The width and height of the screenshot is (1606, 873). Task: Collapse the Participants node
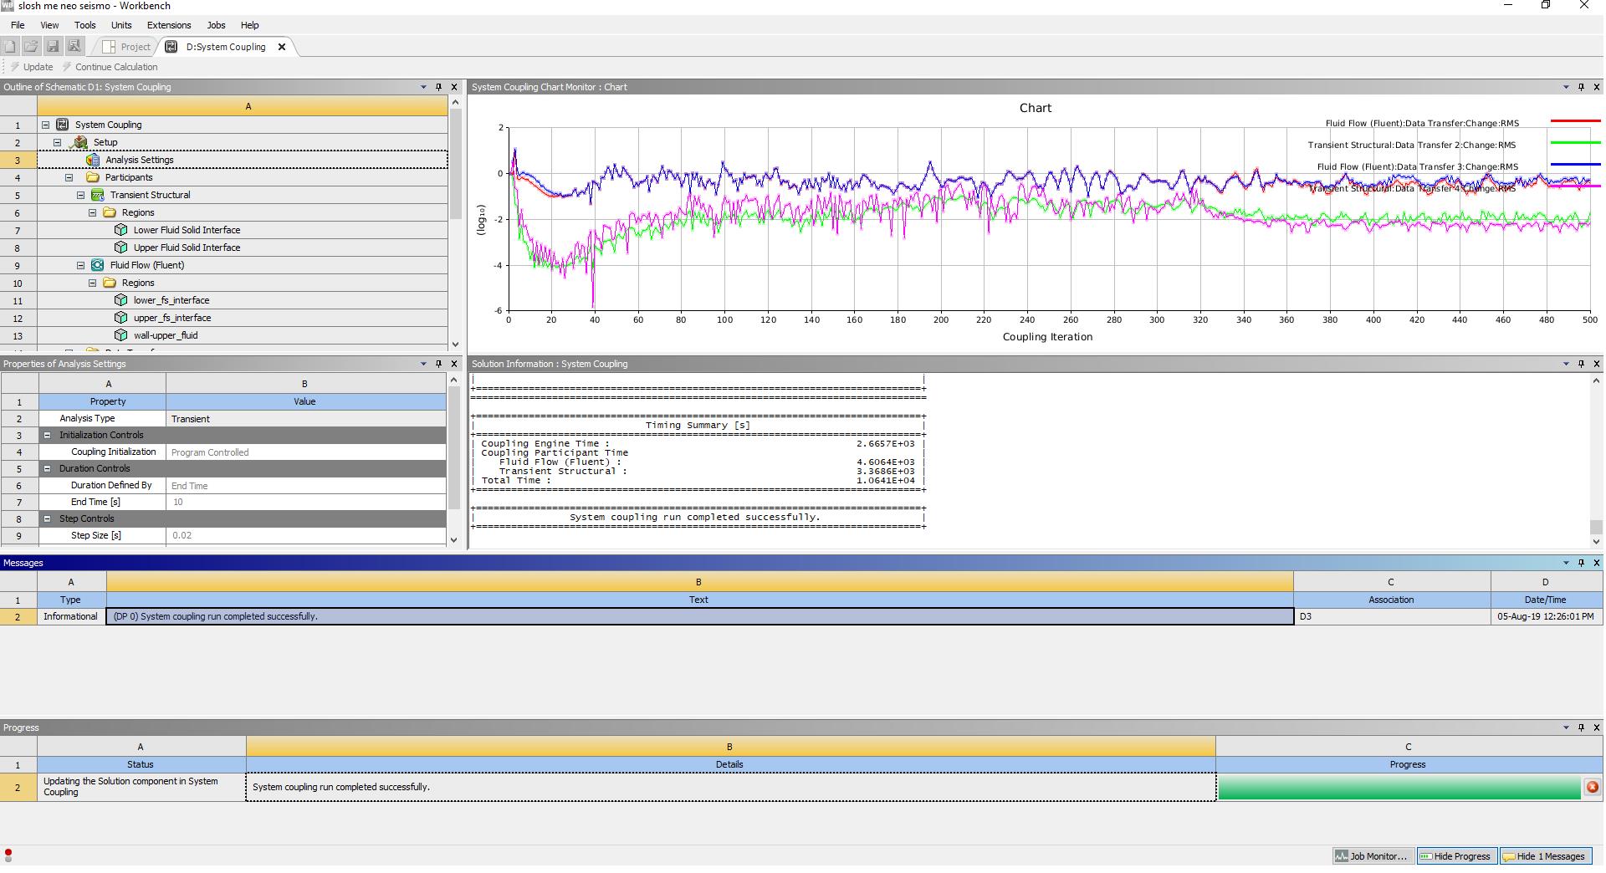(x=69, y=177)
